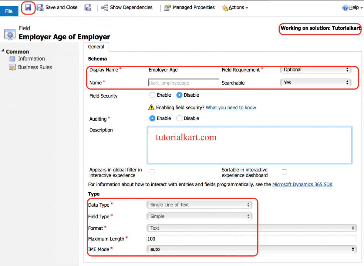Click the Managed Properties icon
Image resolution: width=364 pixels, height=266 pixels.
tap(167, 8)
